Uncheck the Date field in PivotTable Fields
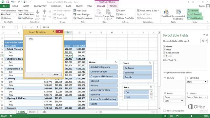210x118 pixels. pyautogui.click(x=164, y=49)
